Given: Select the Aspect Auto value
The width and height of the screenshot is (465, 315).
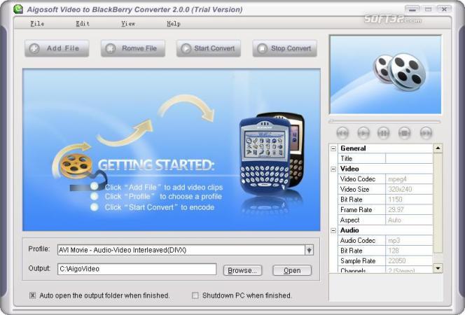Looking at the screenshot, I should (409, 220).
